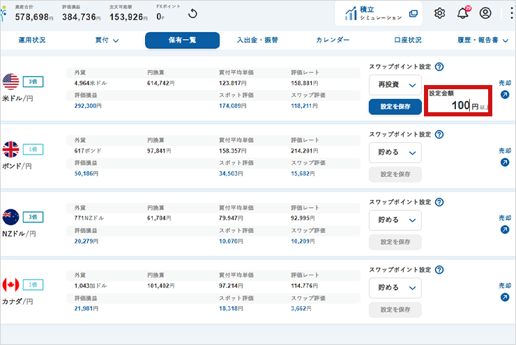
Task: Click the 評価損益 value 50,186円
Action: pos(86,174)
